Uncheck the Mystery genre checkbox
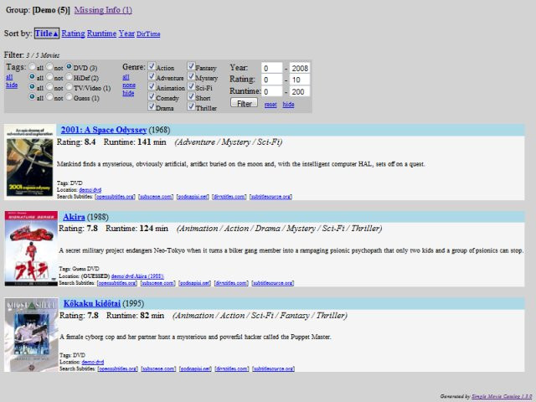The width and height of the screenshot is (536, 402). 191,76
